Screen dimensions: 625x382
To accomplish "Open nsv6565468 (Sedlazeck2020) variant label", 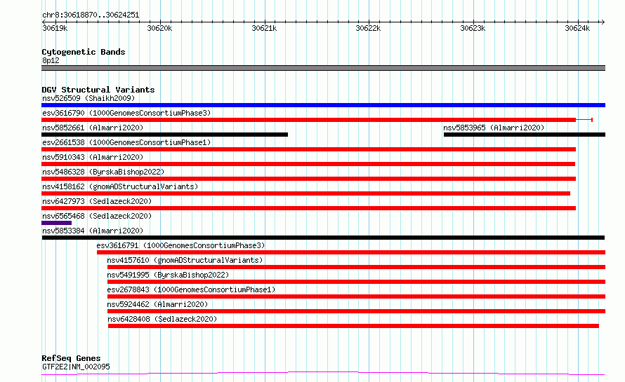I will tap(97, 216).
